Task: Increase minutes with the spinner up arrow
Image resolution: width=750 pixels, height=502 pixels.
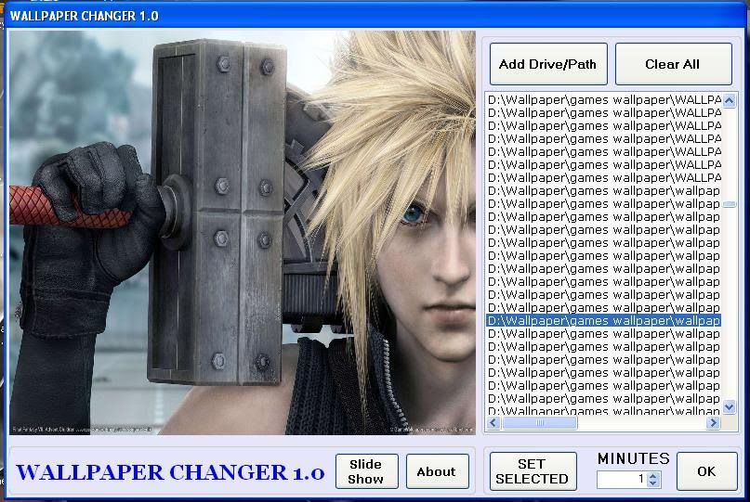Action: tap(654, 475)
